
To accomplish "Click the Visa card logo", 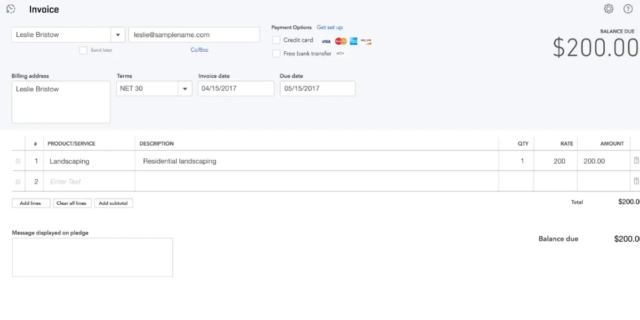I will pyautogui.click(x=326, y=41).
